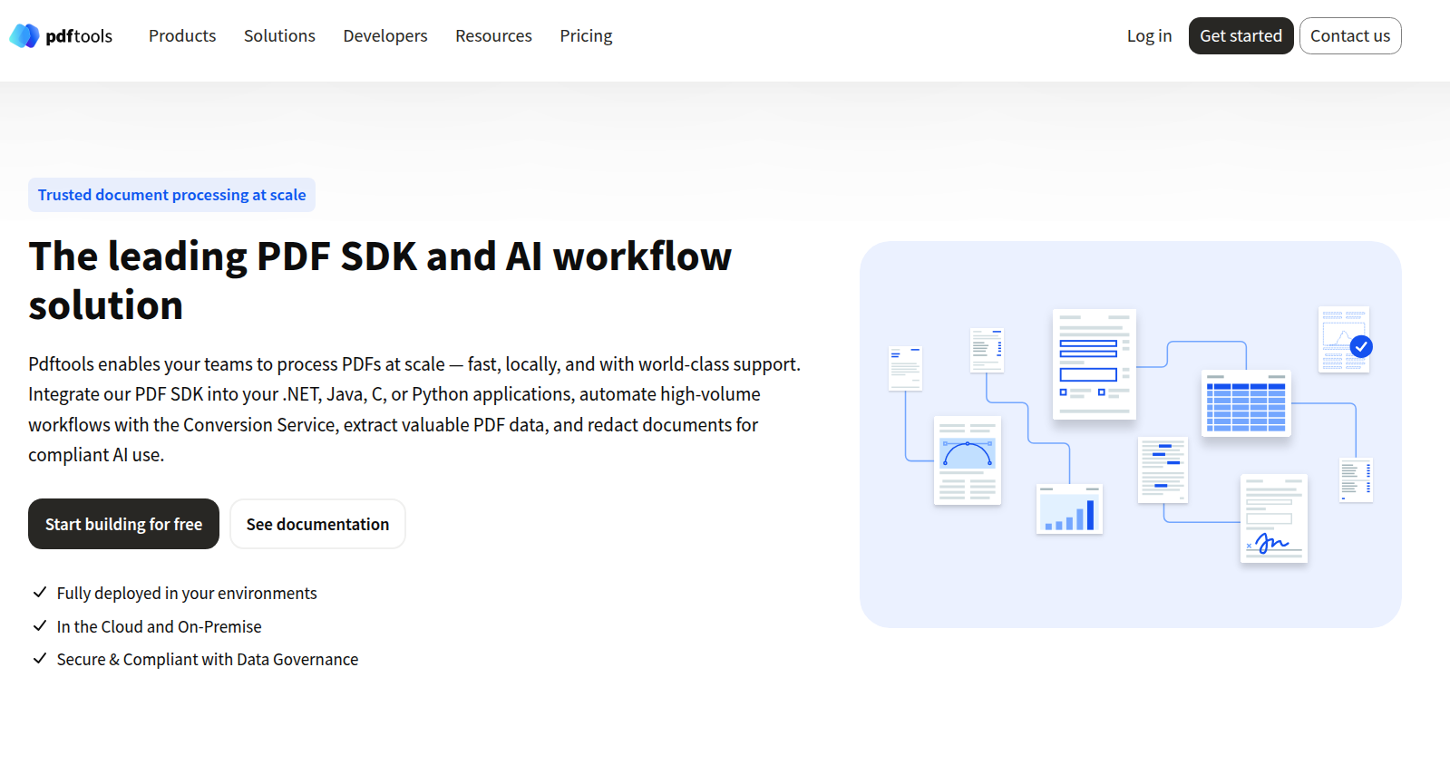Open the Products menu

182,36
